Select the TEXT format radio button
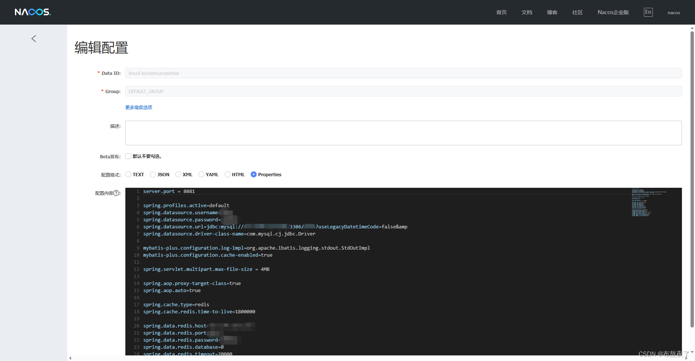The image size is (695, 361). (128, 174)
